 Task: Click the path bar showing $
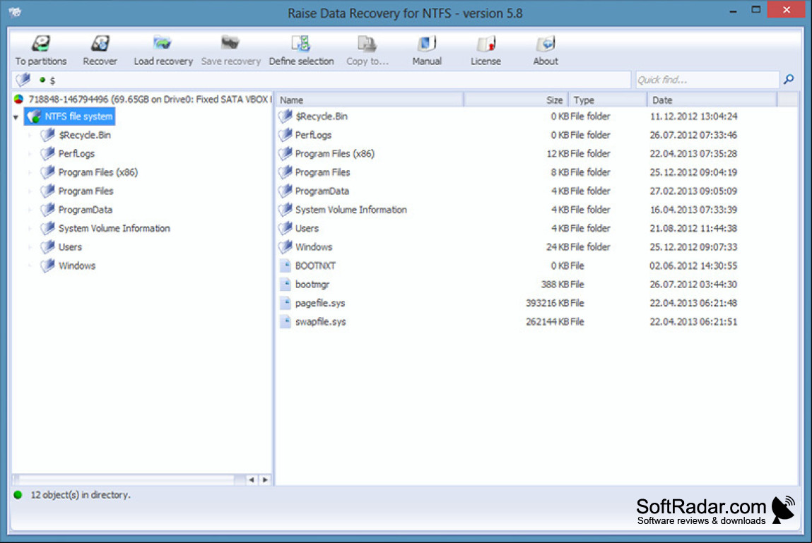321,80
